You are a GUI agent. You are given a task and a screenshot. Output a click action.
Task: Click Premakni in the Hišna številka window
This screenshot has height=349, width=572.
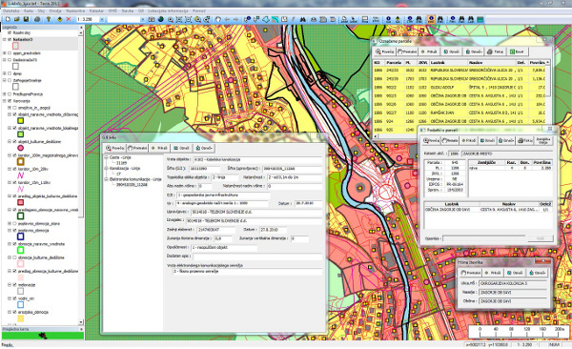(470, 273)
